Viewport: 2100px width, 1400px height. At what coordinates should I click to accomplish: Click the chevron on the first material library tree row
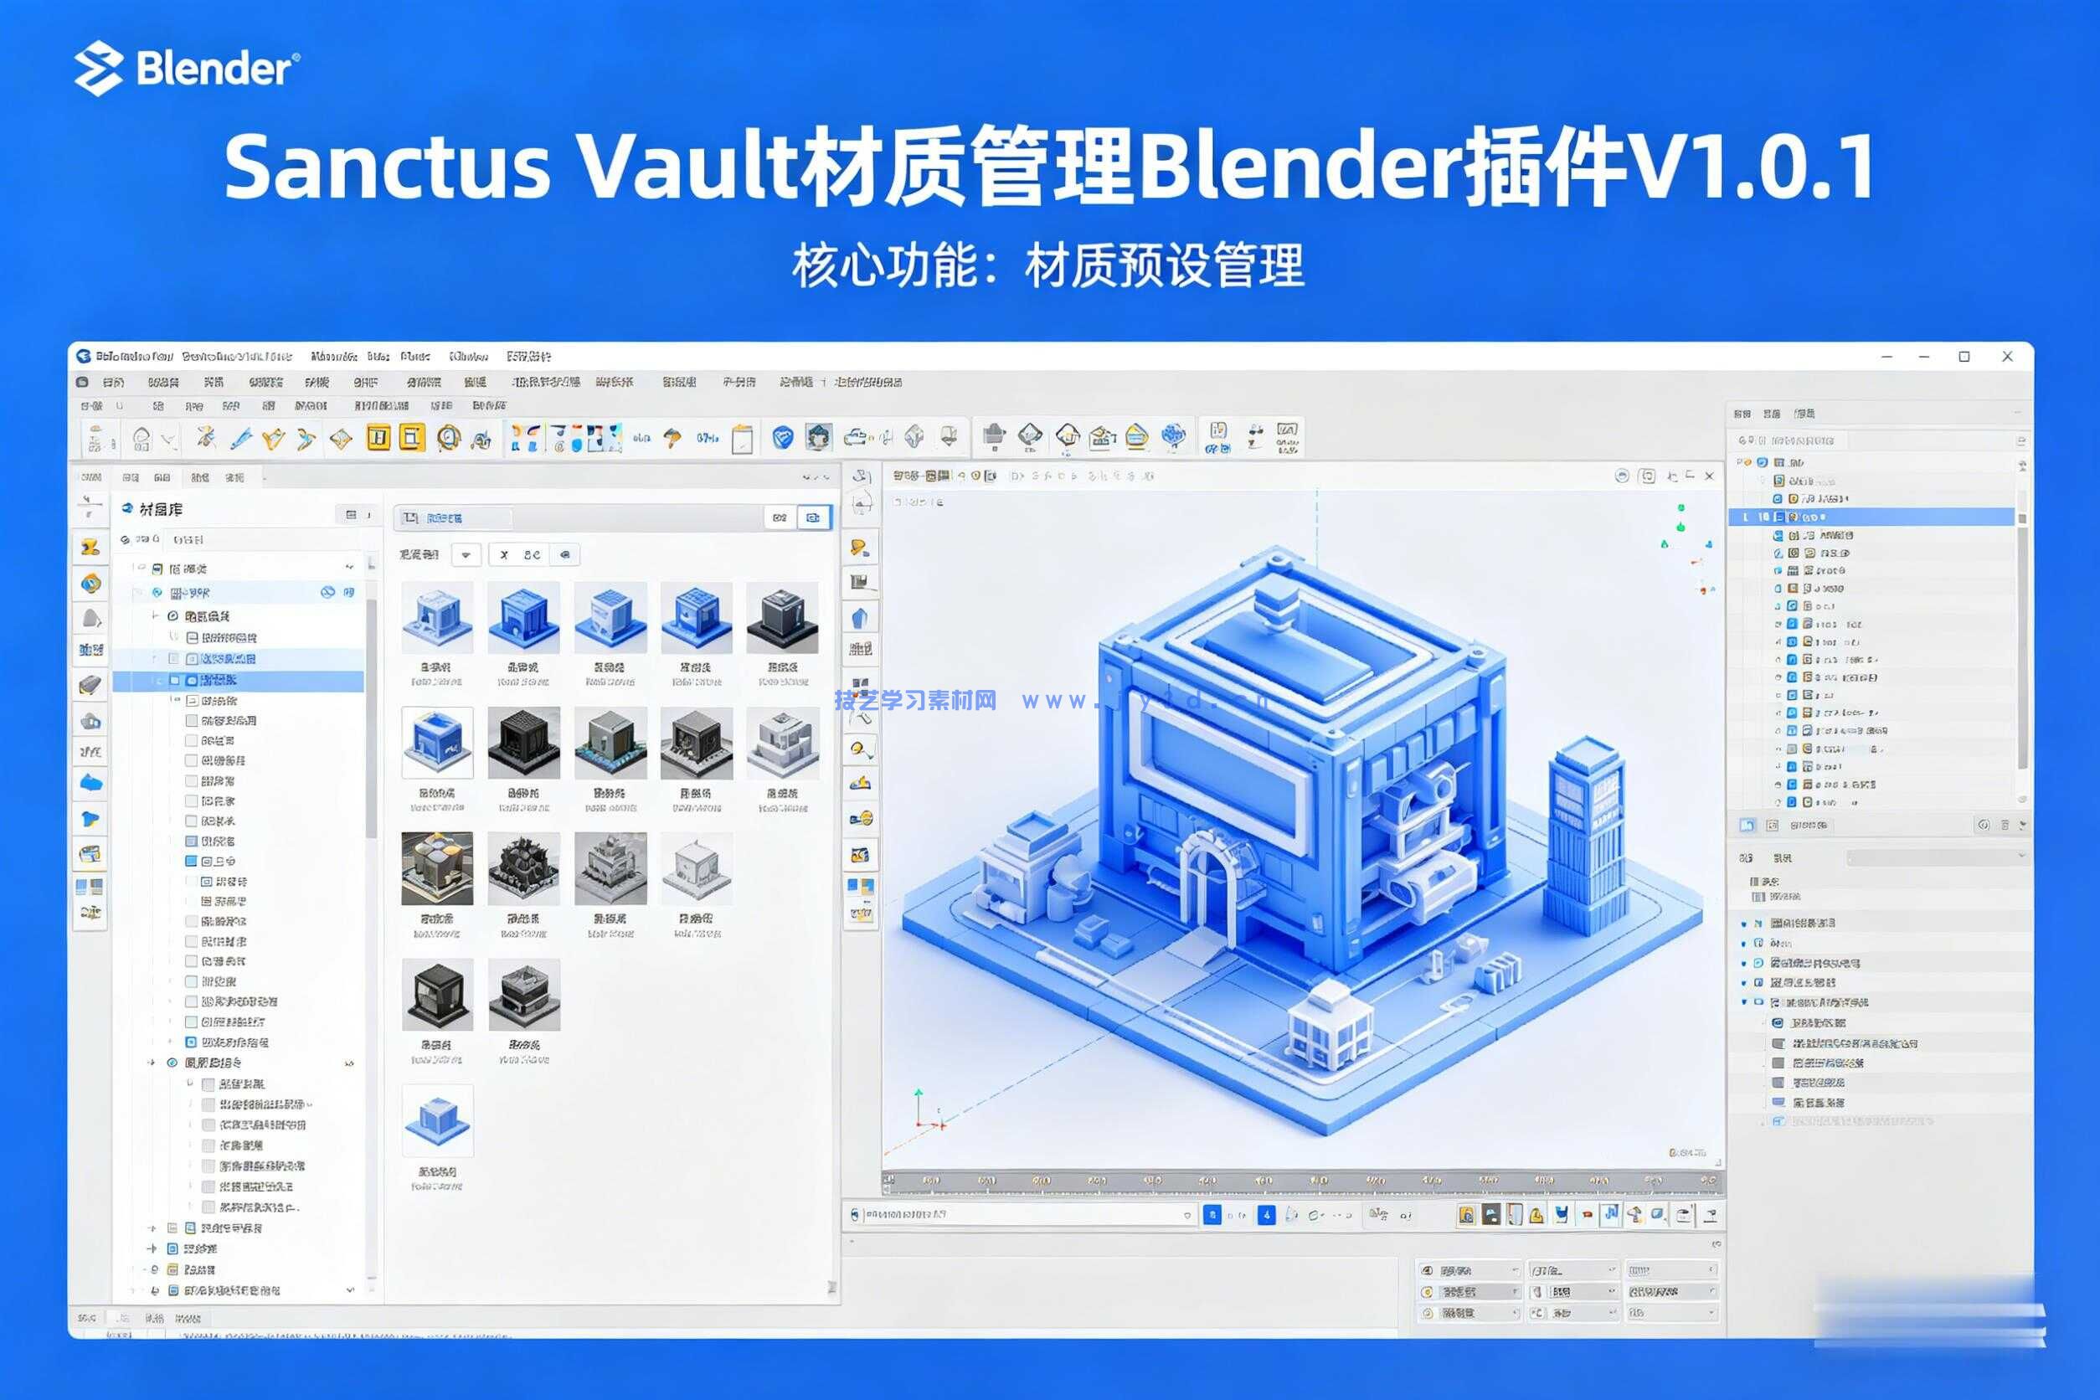(349, 568)
